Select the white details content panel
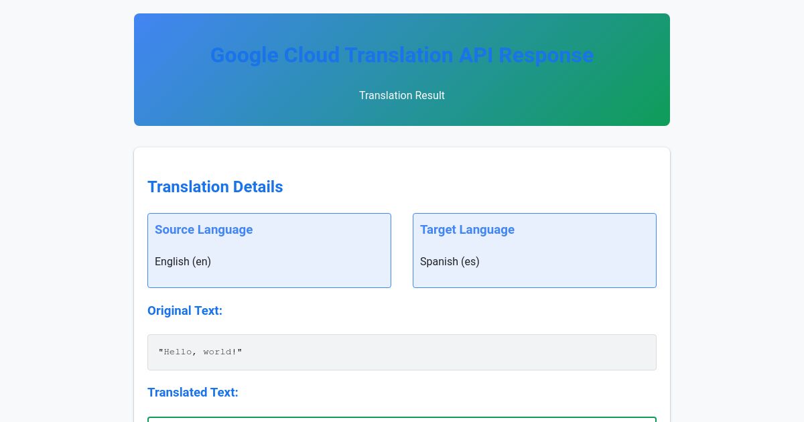Viewport: 804px width, 422px height. pos(402,281)
